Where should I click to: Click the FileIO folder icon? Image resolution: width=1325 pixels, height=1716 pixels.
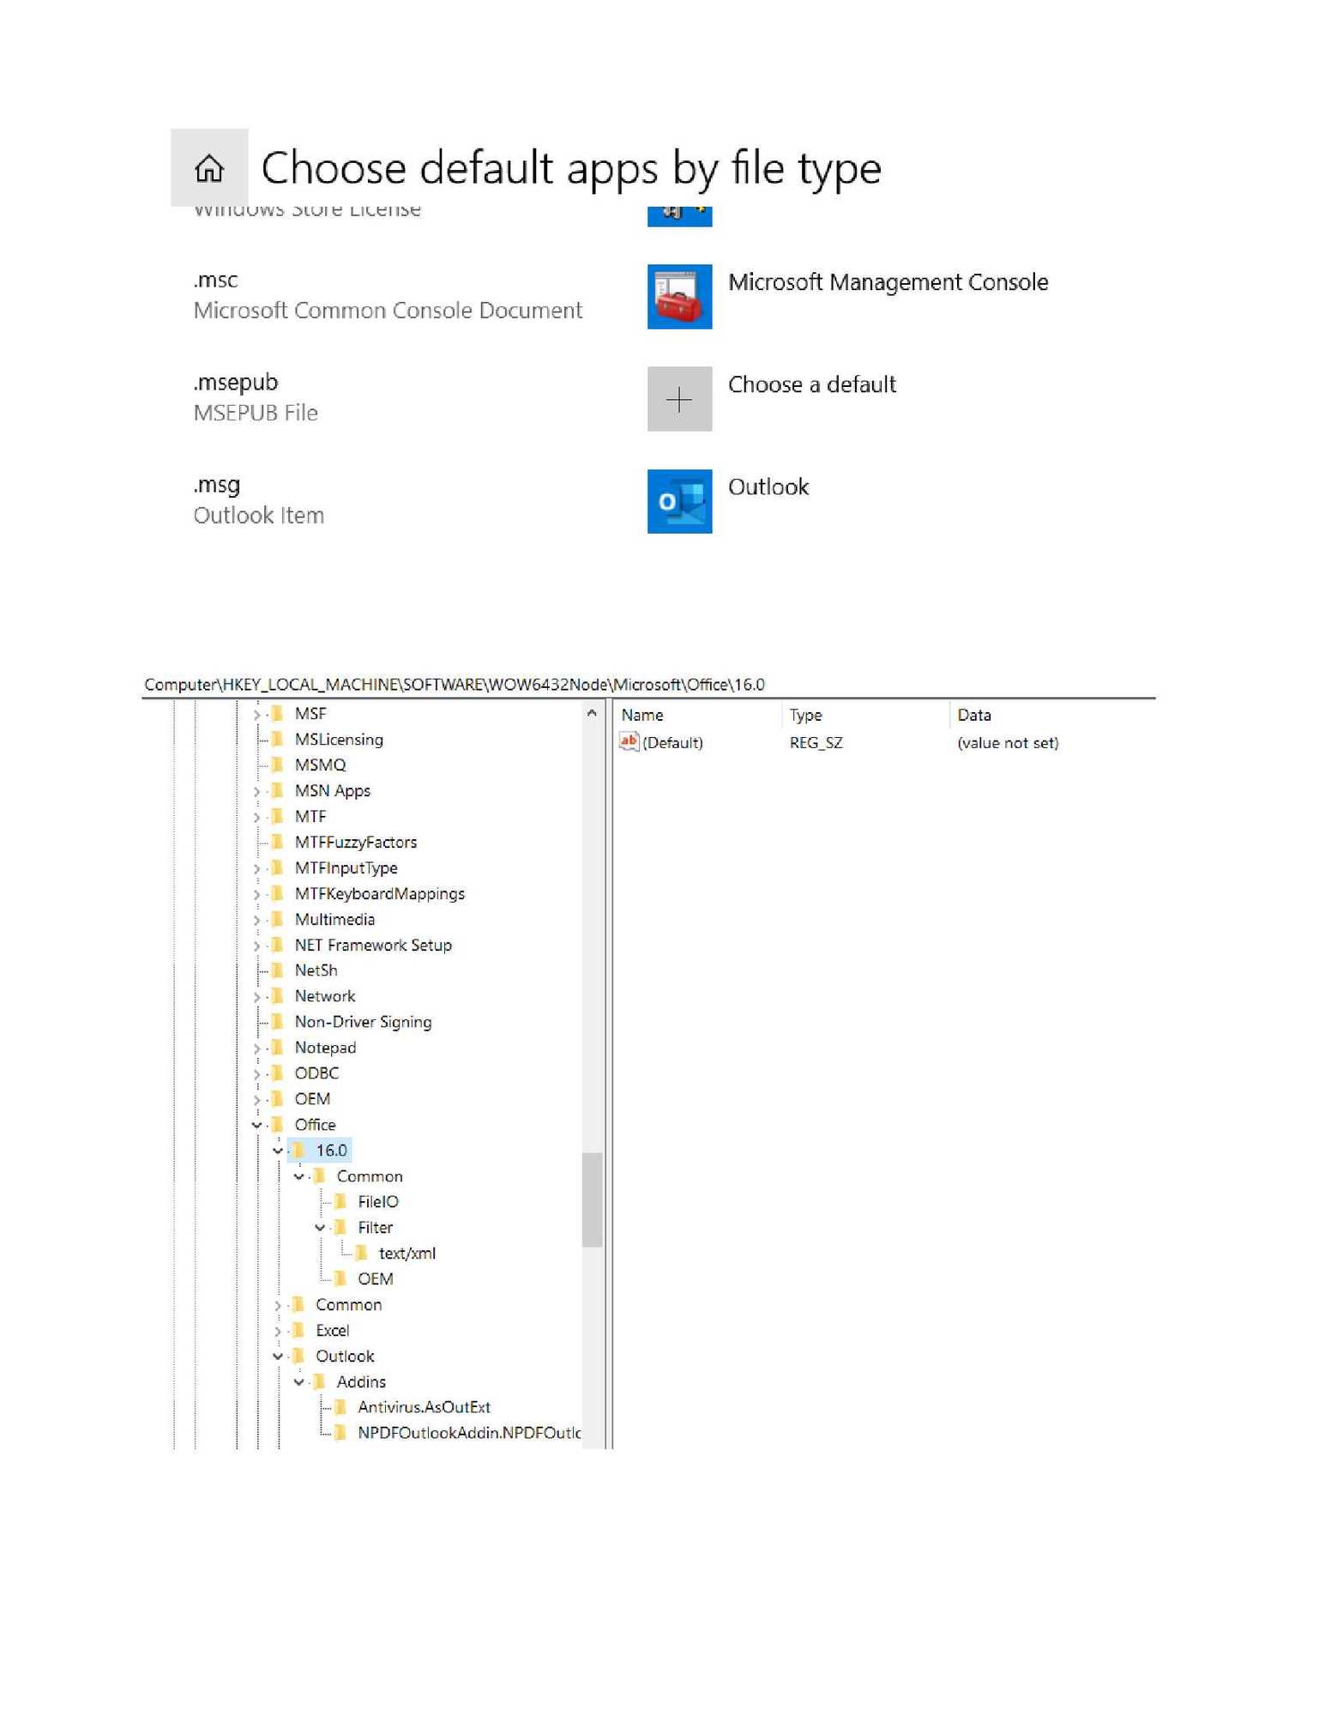(340, 1201)
